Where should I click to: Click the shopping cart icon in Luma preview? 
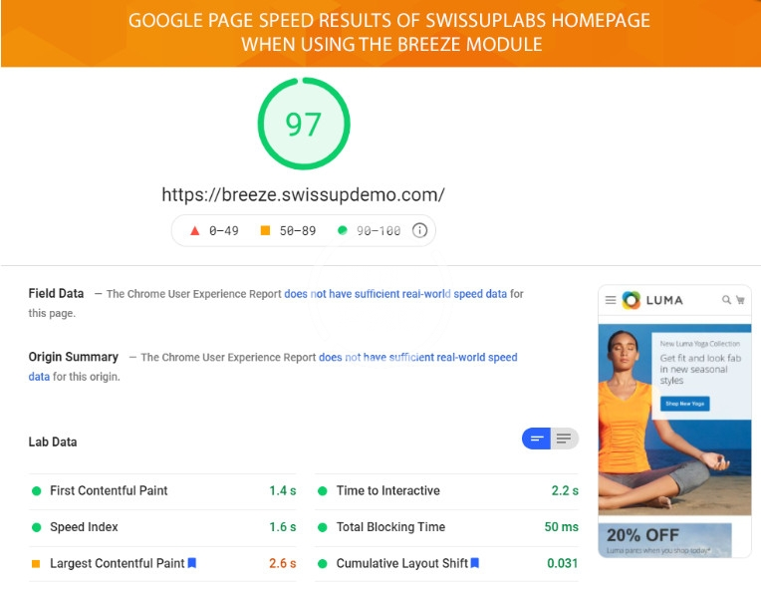pos(740,299)
